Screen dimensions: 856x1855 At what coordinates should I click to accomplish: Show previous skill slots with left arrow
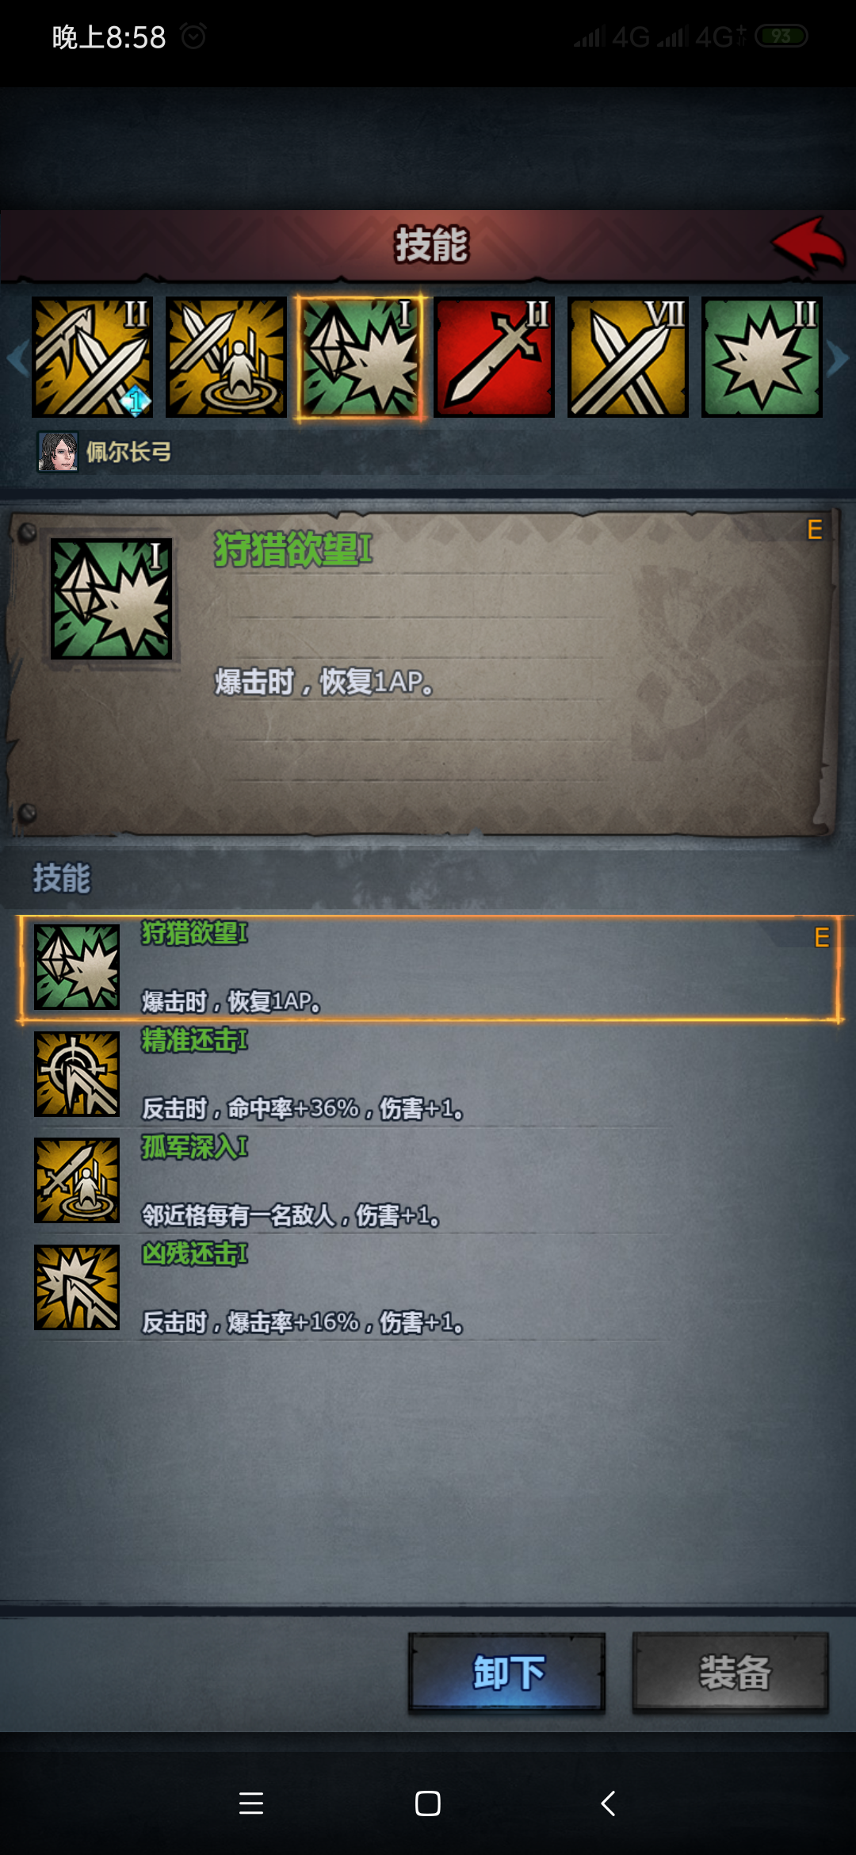17,358
